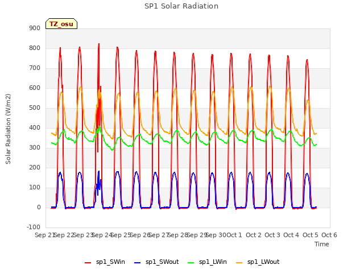Viewport: 364px width, 273px height.
Task: Click the 200 y-axis tick label
Action: 35,168
